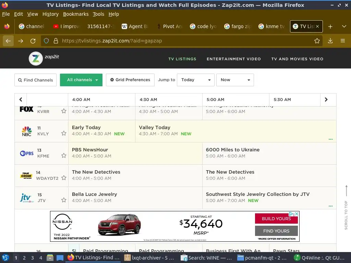The image size is (351, 263).
Task: Favorite the KFME PBS channel
Action: [64, 155]
